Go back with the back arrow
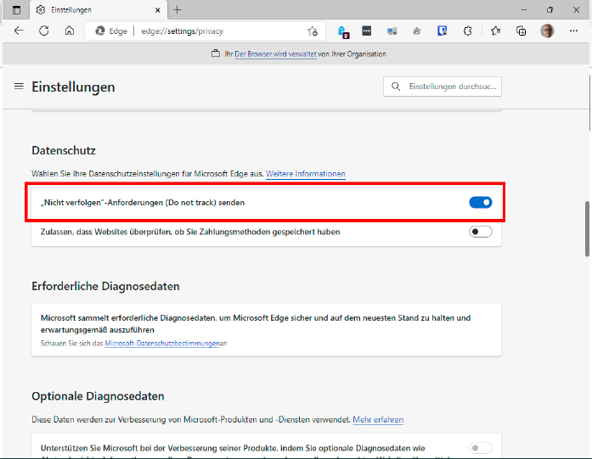Viewport: 592px width, 459px height. [19, 31]
